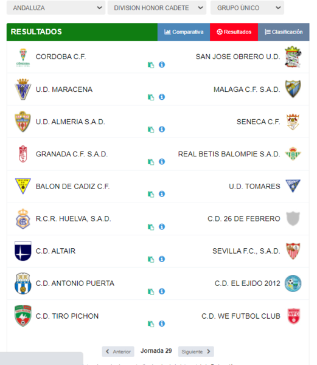Click info icon for U.D. Almeria match
The width and height of the screenshot is (317, 365).
162,129
